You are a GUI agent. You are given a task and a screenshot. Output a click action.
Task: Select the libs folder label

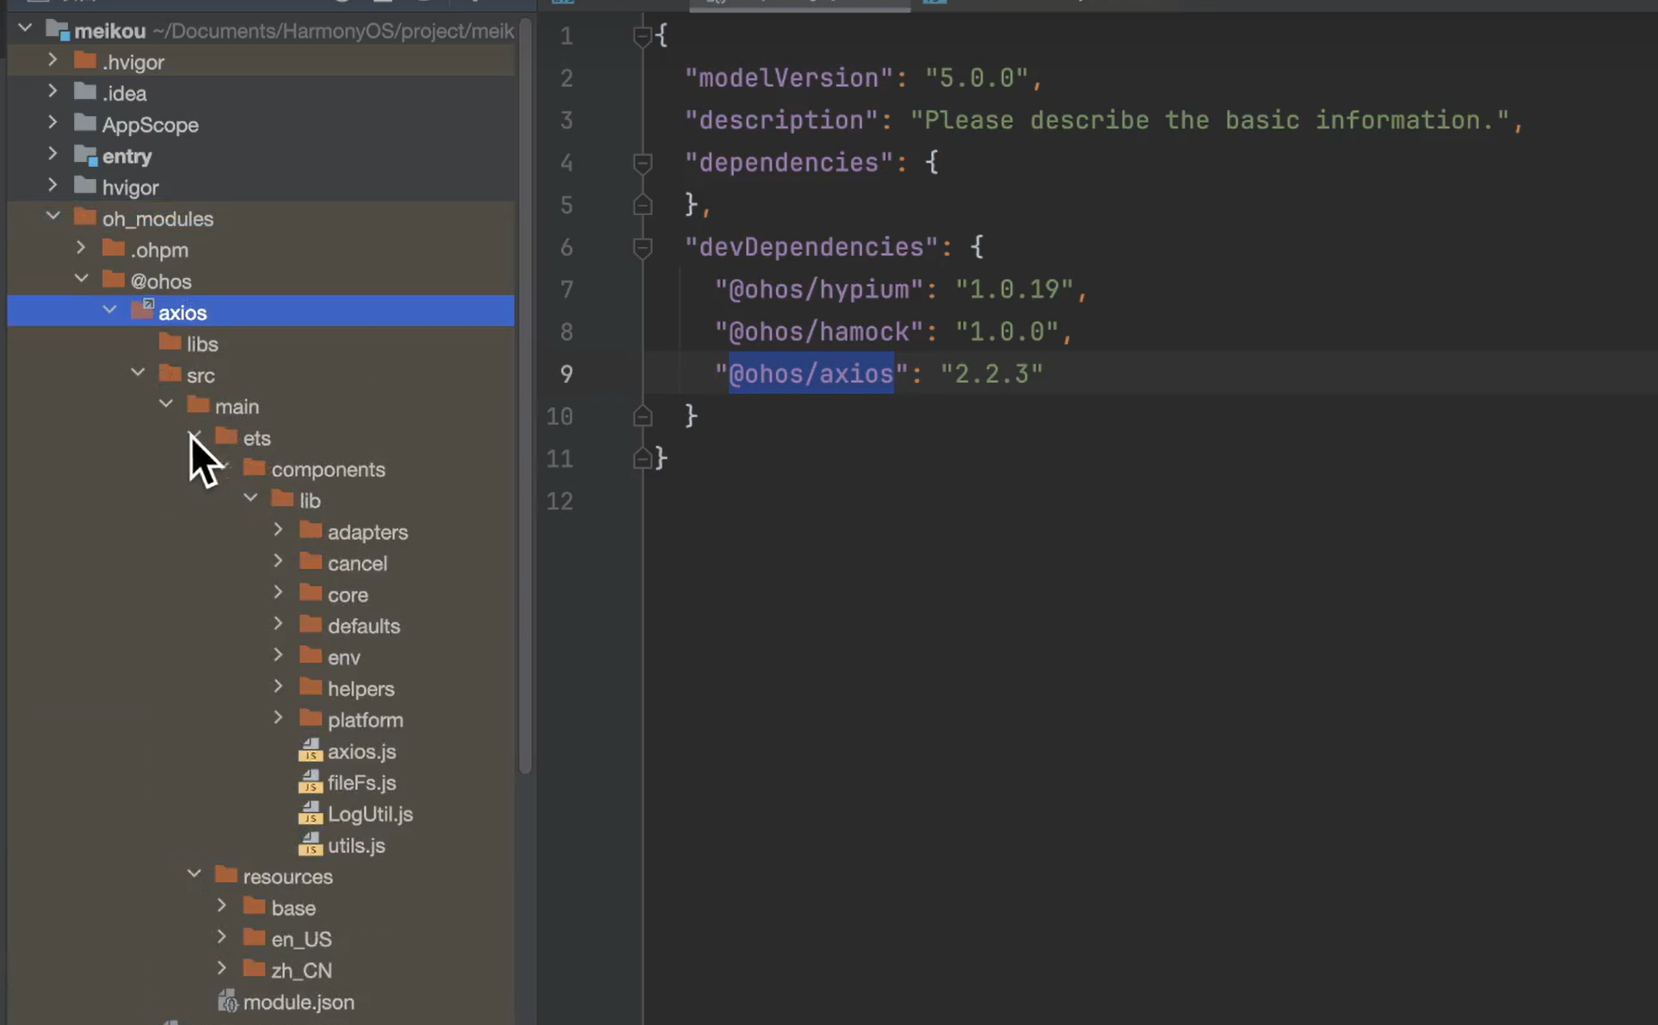(x=202, y=344)
